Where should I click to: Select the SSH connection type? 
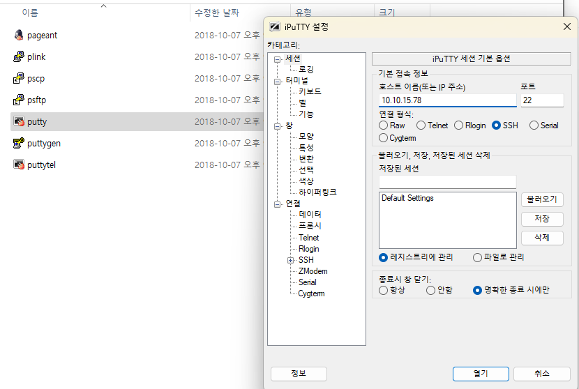pos(496,125)
